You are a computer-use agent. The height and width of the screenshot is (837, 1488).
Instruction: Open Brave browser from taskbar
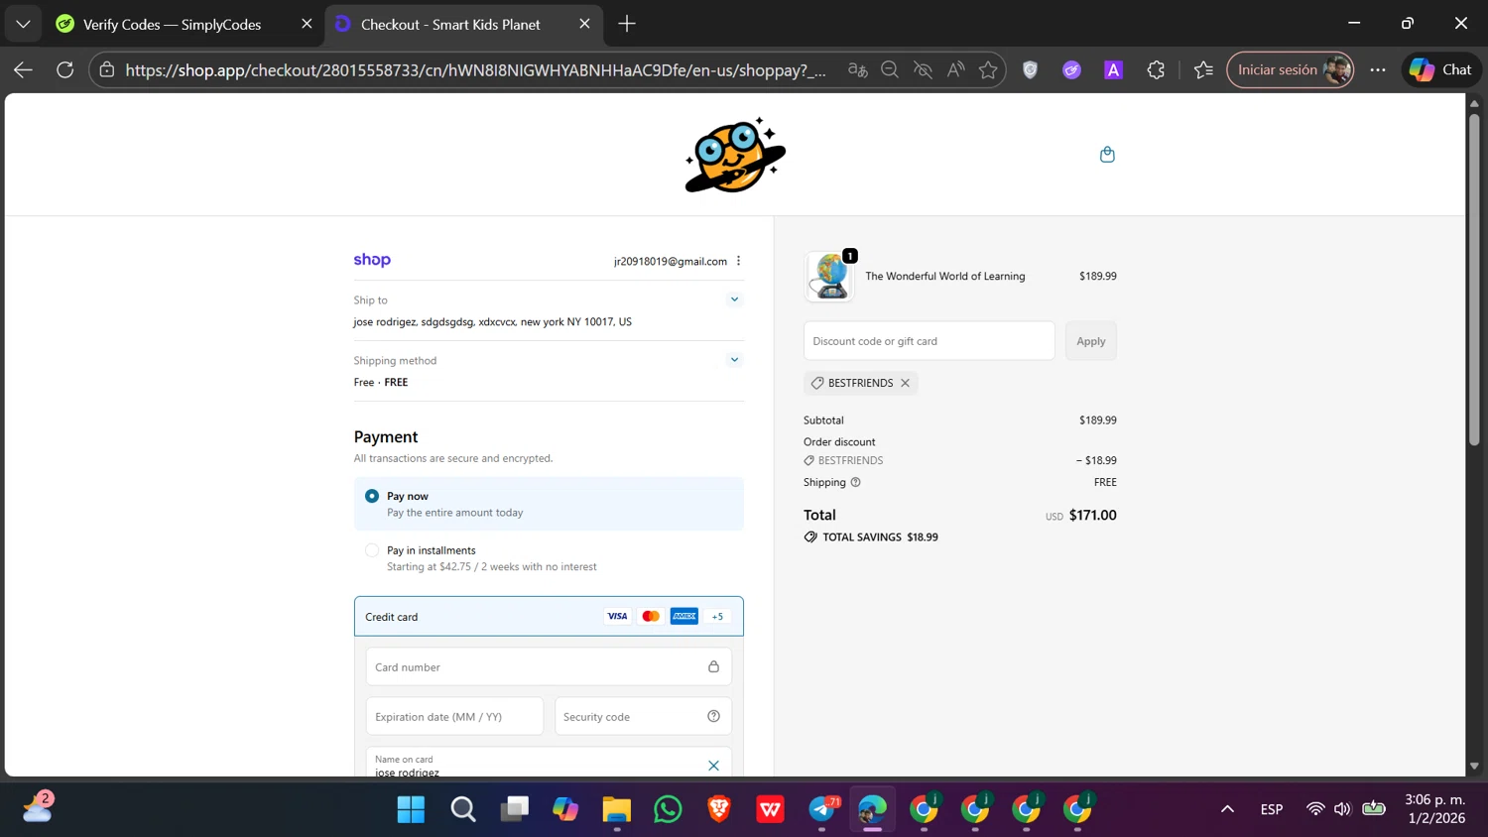pos(719,809)
